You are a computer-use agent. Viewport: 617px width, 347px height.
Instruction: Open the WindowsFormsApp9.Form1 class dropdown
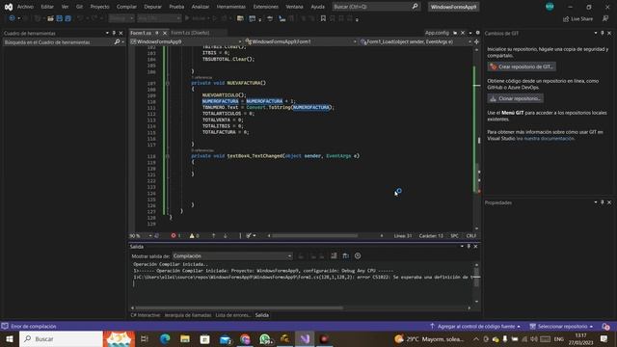301,41
